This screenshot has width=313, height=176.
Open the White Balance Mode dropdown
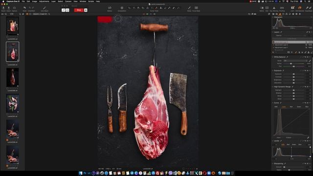coord(295,61)
